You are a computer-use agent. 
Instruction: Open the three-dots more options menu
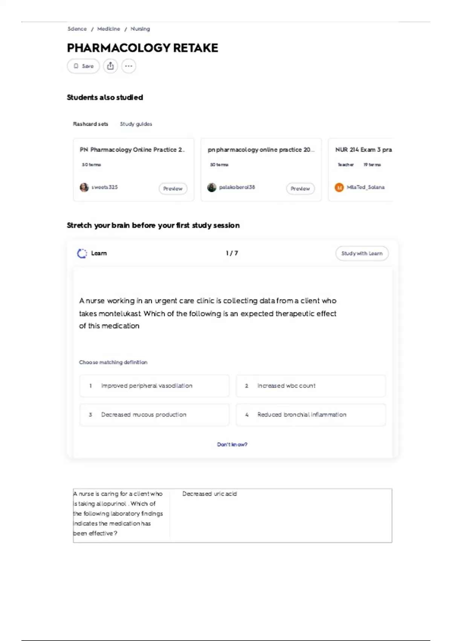pyautogui.click(x=128, y=66)
